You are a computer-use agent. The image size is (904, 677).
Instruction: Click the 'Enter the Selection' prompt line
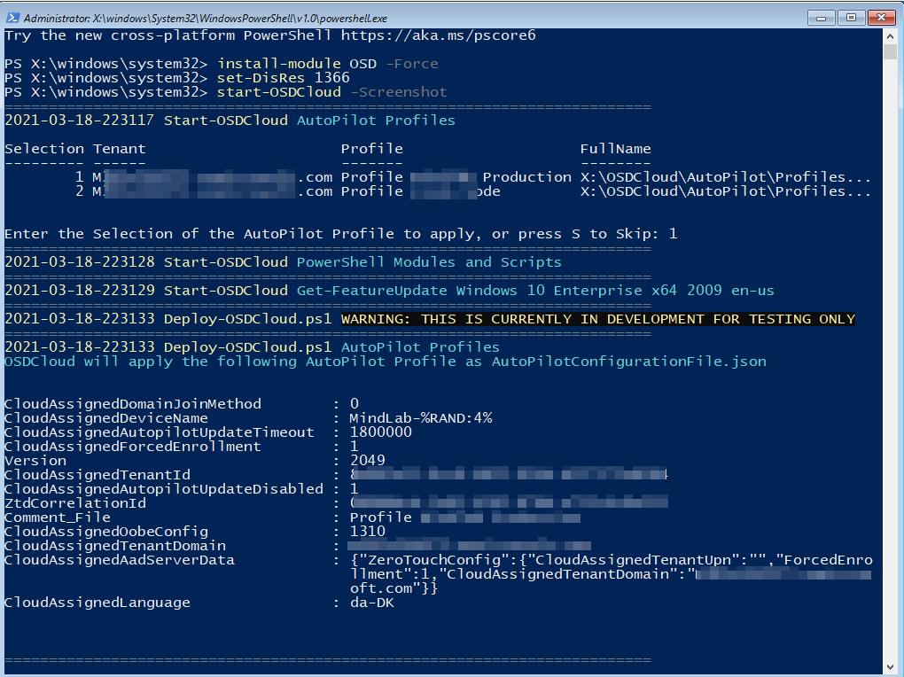click(340, 234)
